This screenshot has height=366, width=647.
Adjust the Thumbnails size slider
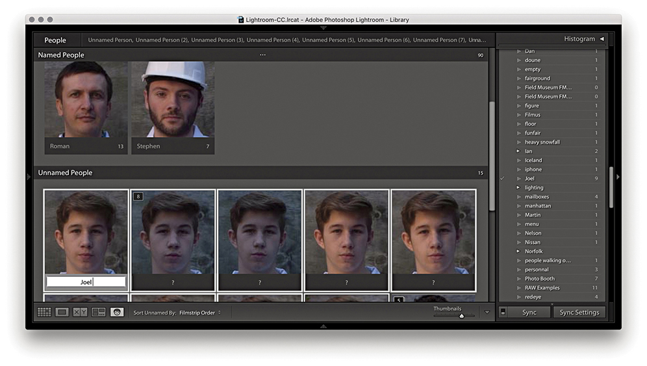(x=462, y=316)
